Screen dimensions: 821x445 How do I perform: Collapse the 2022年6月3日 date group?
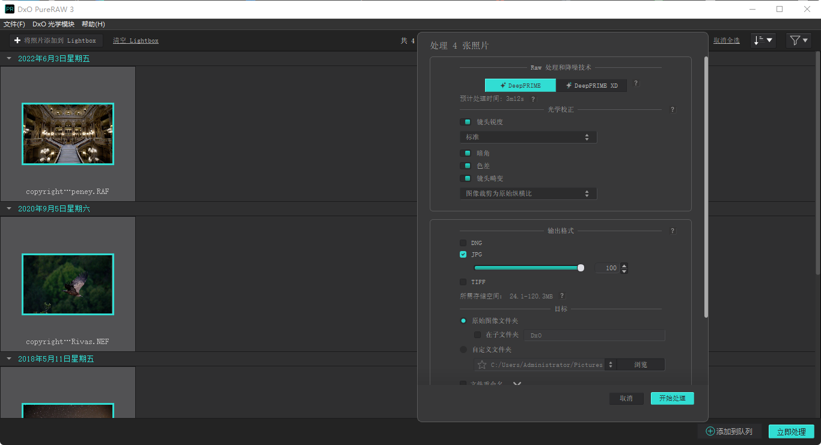pyautogui.click(x=9, y=59)
